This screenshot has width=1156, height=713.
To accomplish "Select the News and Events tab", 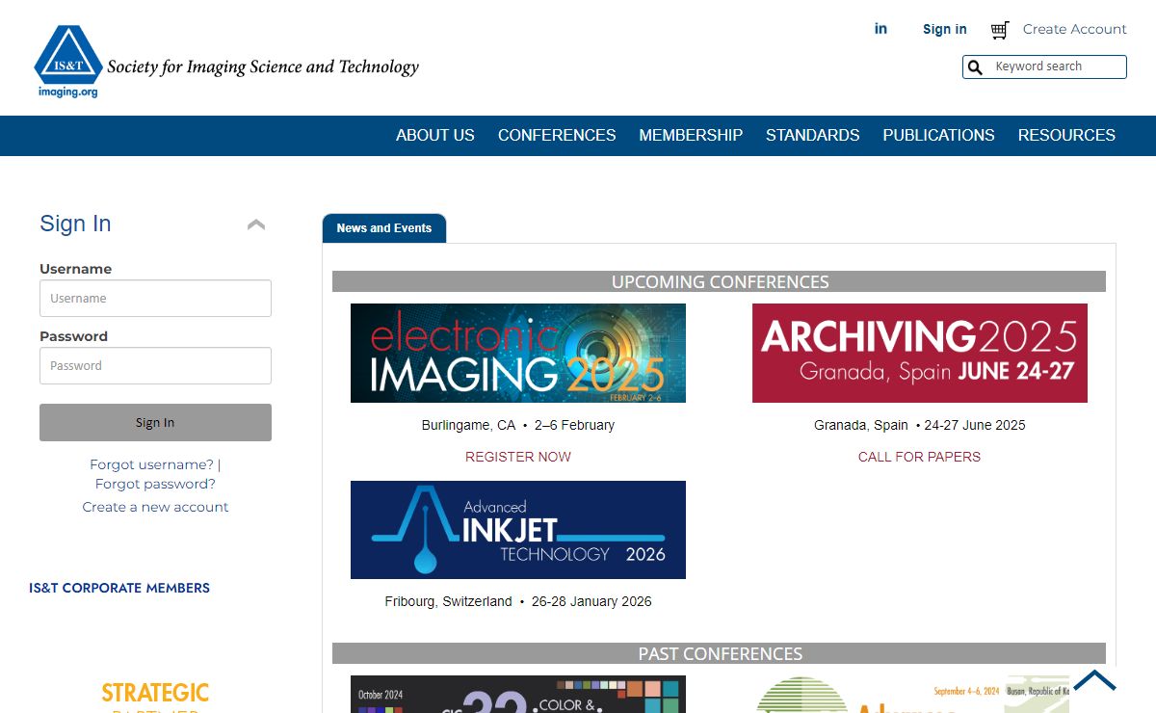I will [384, 228].
